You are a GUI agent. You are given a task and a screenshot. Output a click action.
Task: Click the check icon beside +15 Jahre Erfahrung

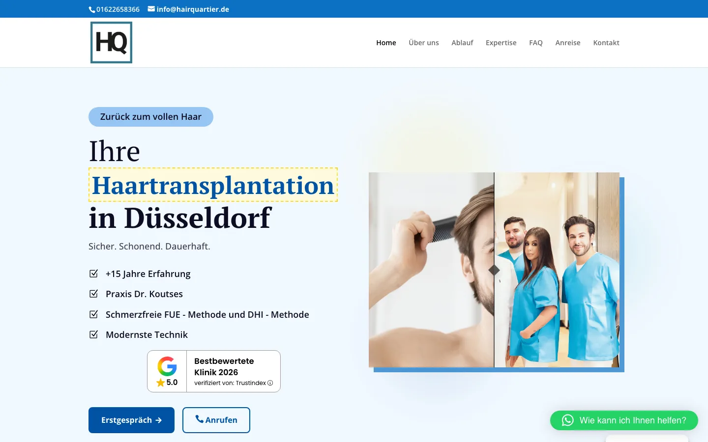(x=93, y=274)
